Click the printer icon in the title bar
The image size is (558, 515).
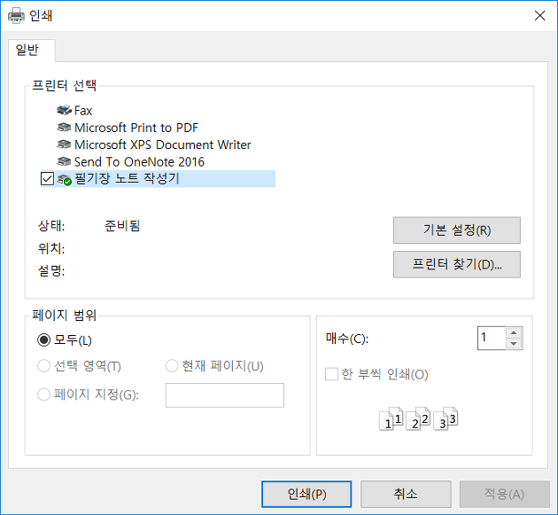coord(16,16)
